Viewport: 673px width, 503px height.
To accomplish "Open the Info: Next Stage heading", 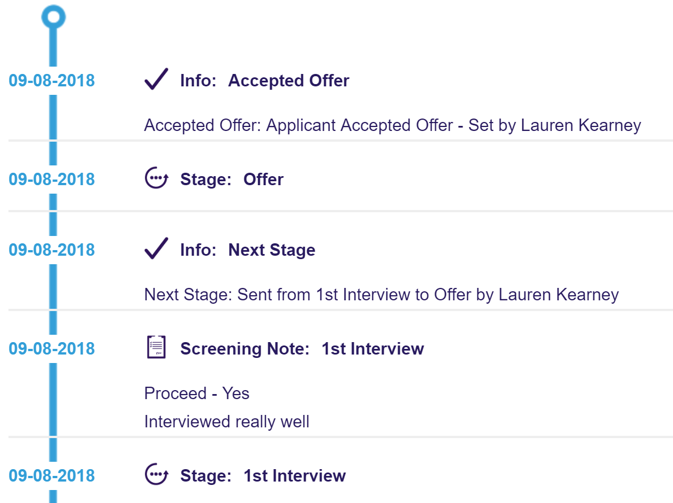I will (x=248, y=250).
